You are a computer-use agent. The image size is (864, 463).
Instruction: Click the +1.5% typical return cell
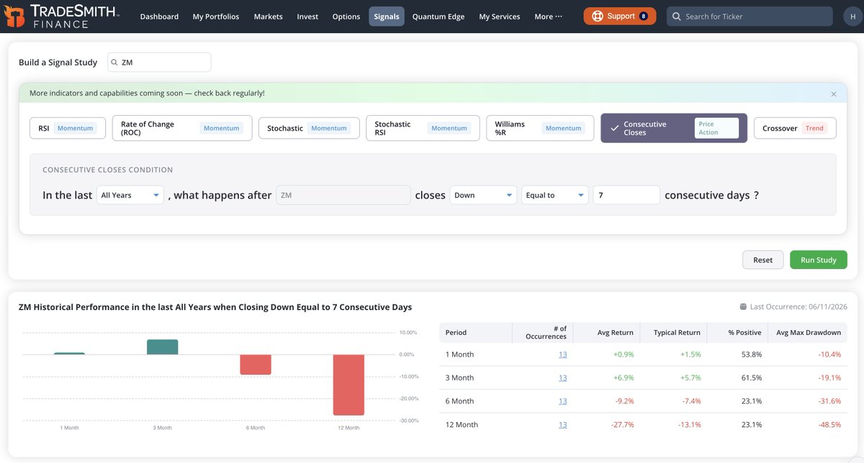pos(690,354)
